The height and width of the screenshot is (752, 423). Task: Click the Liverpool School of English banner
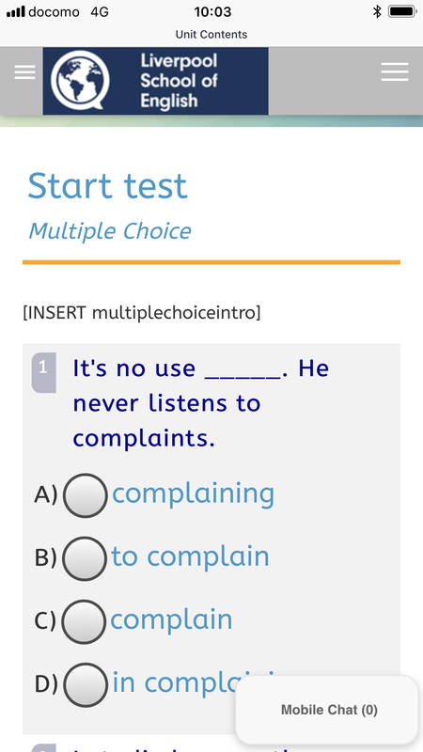click(x=155, y=81)
